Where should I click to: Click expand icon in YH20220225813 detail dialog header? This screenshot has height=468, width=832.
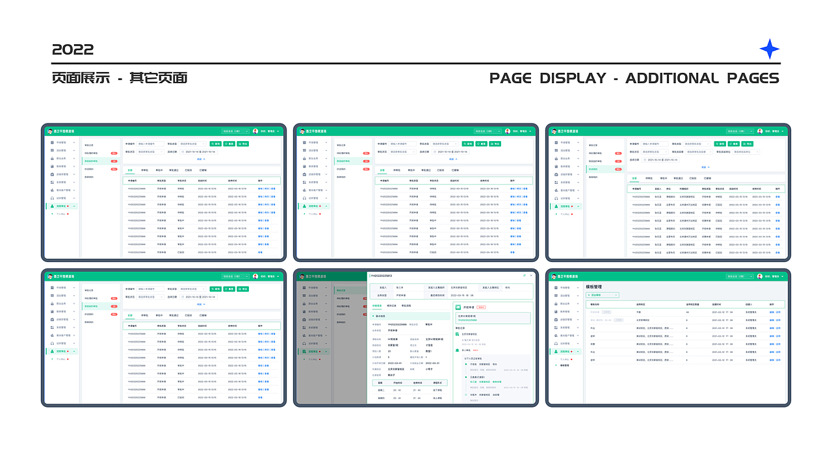(x=524, y=276)
